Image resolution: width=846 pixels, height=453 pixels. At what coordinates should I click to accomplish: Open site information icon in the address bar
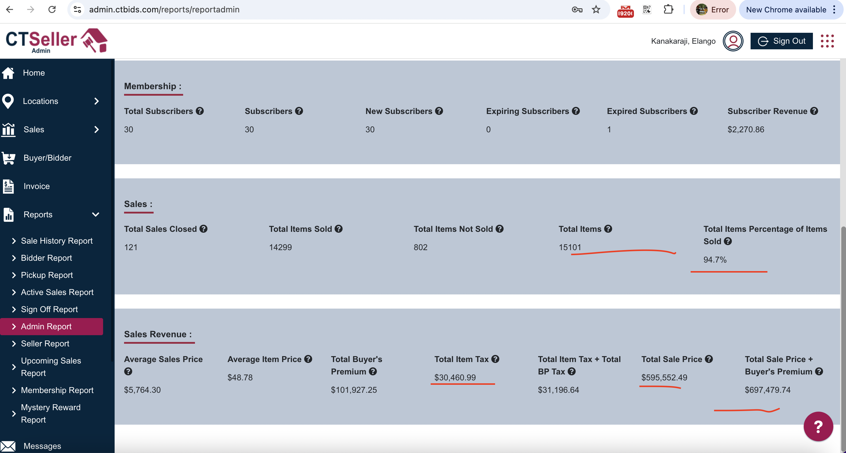[77, 9]
